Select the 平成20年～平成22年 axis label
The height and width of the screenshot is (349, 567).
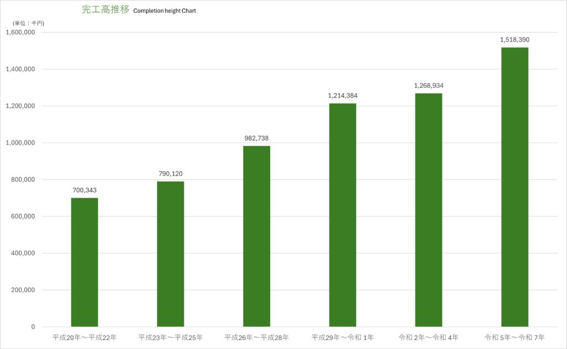pyautogui.click(x=85, y=337)
